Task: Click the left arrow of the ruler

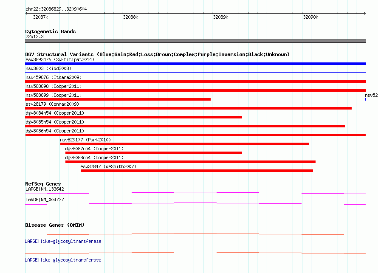Action: [26, 13]
